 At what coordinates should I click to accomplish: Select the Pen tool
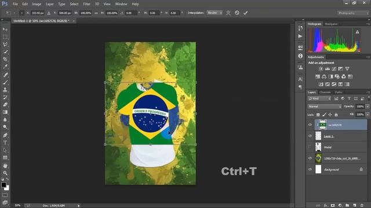5,135
